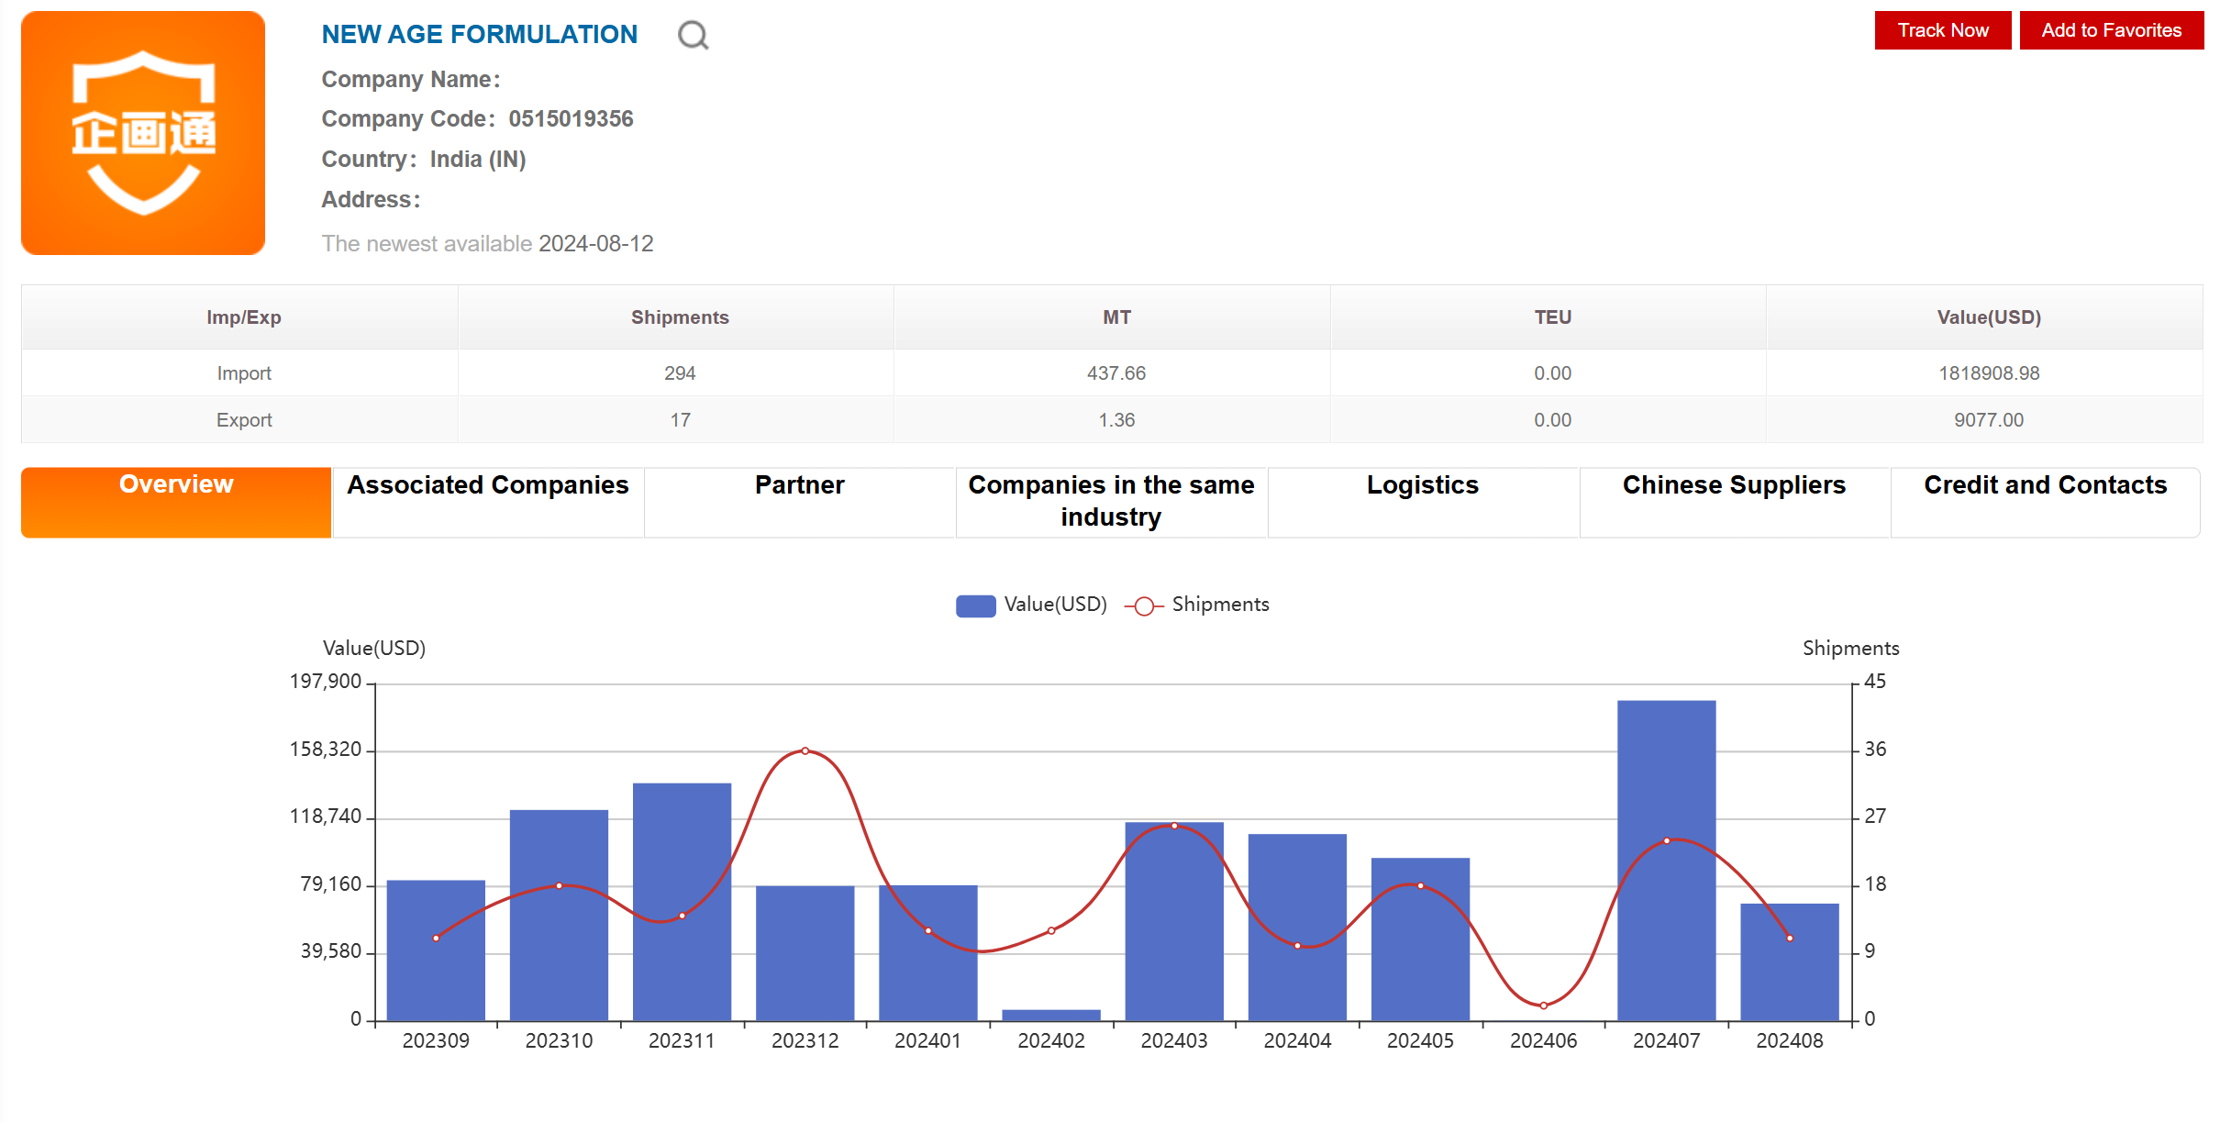Click import shipments value 294
The width and height of the screenshot is (2220, 1122).
click(680, 373)
